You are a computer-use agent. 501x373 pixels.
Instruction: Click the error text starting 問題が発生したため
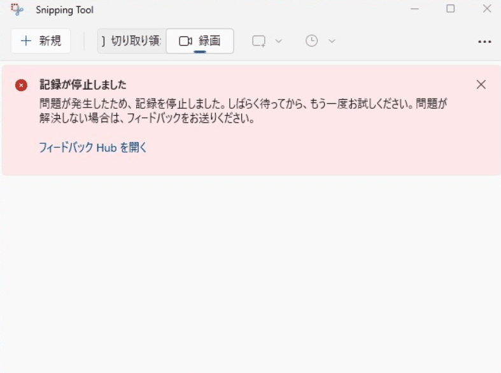[x=243, y=111]
